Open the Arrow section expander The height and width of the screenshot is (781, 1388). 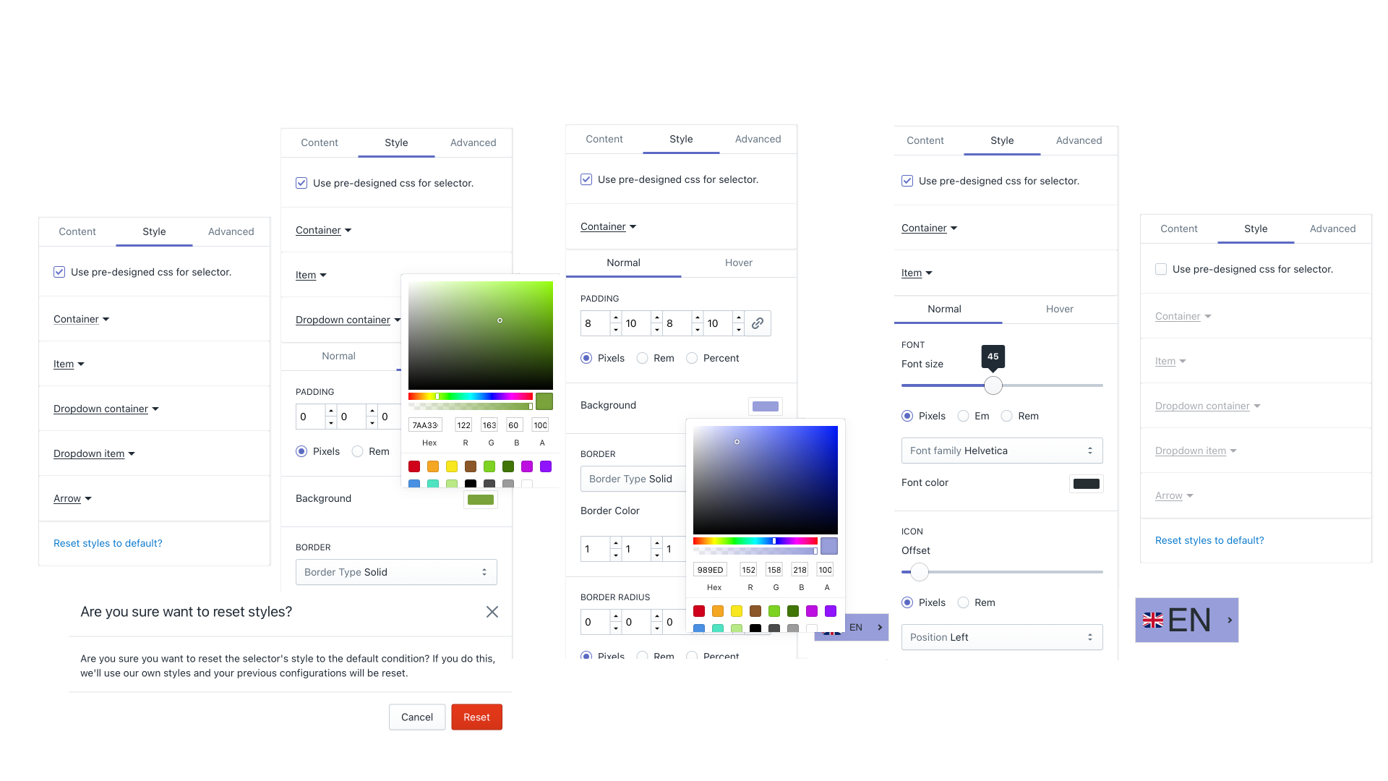pos(72,498)
